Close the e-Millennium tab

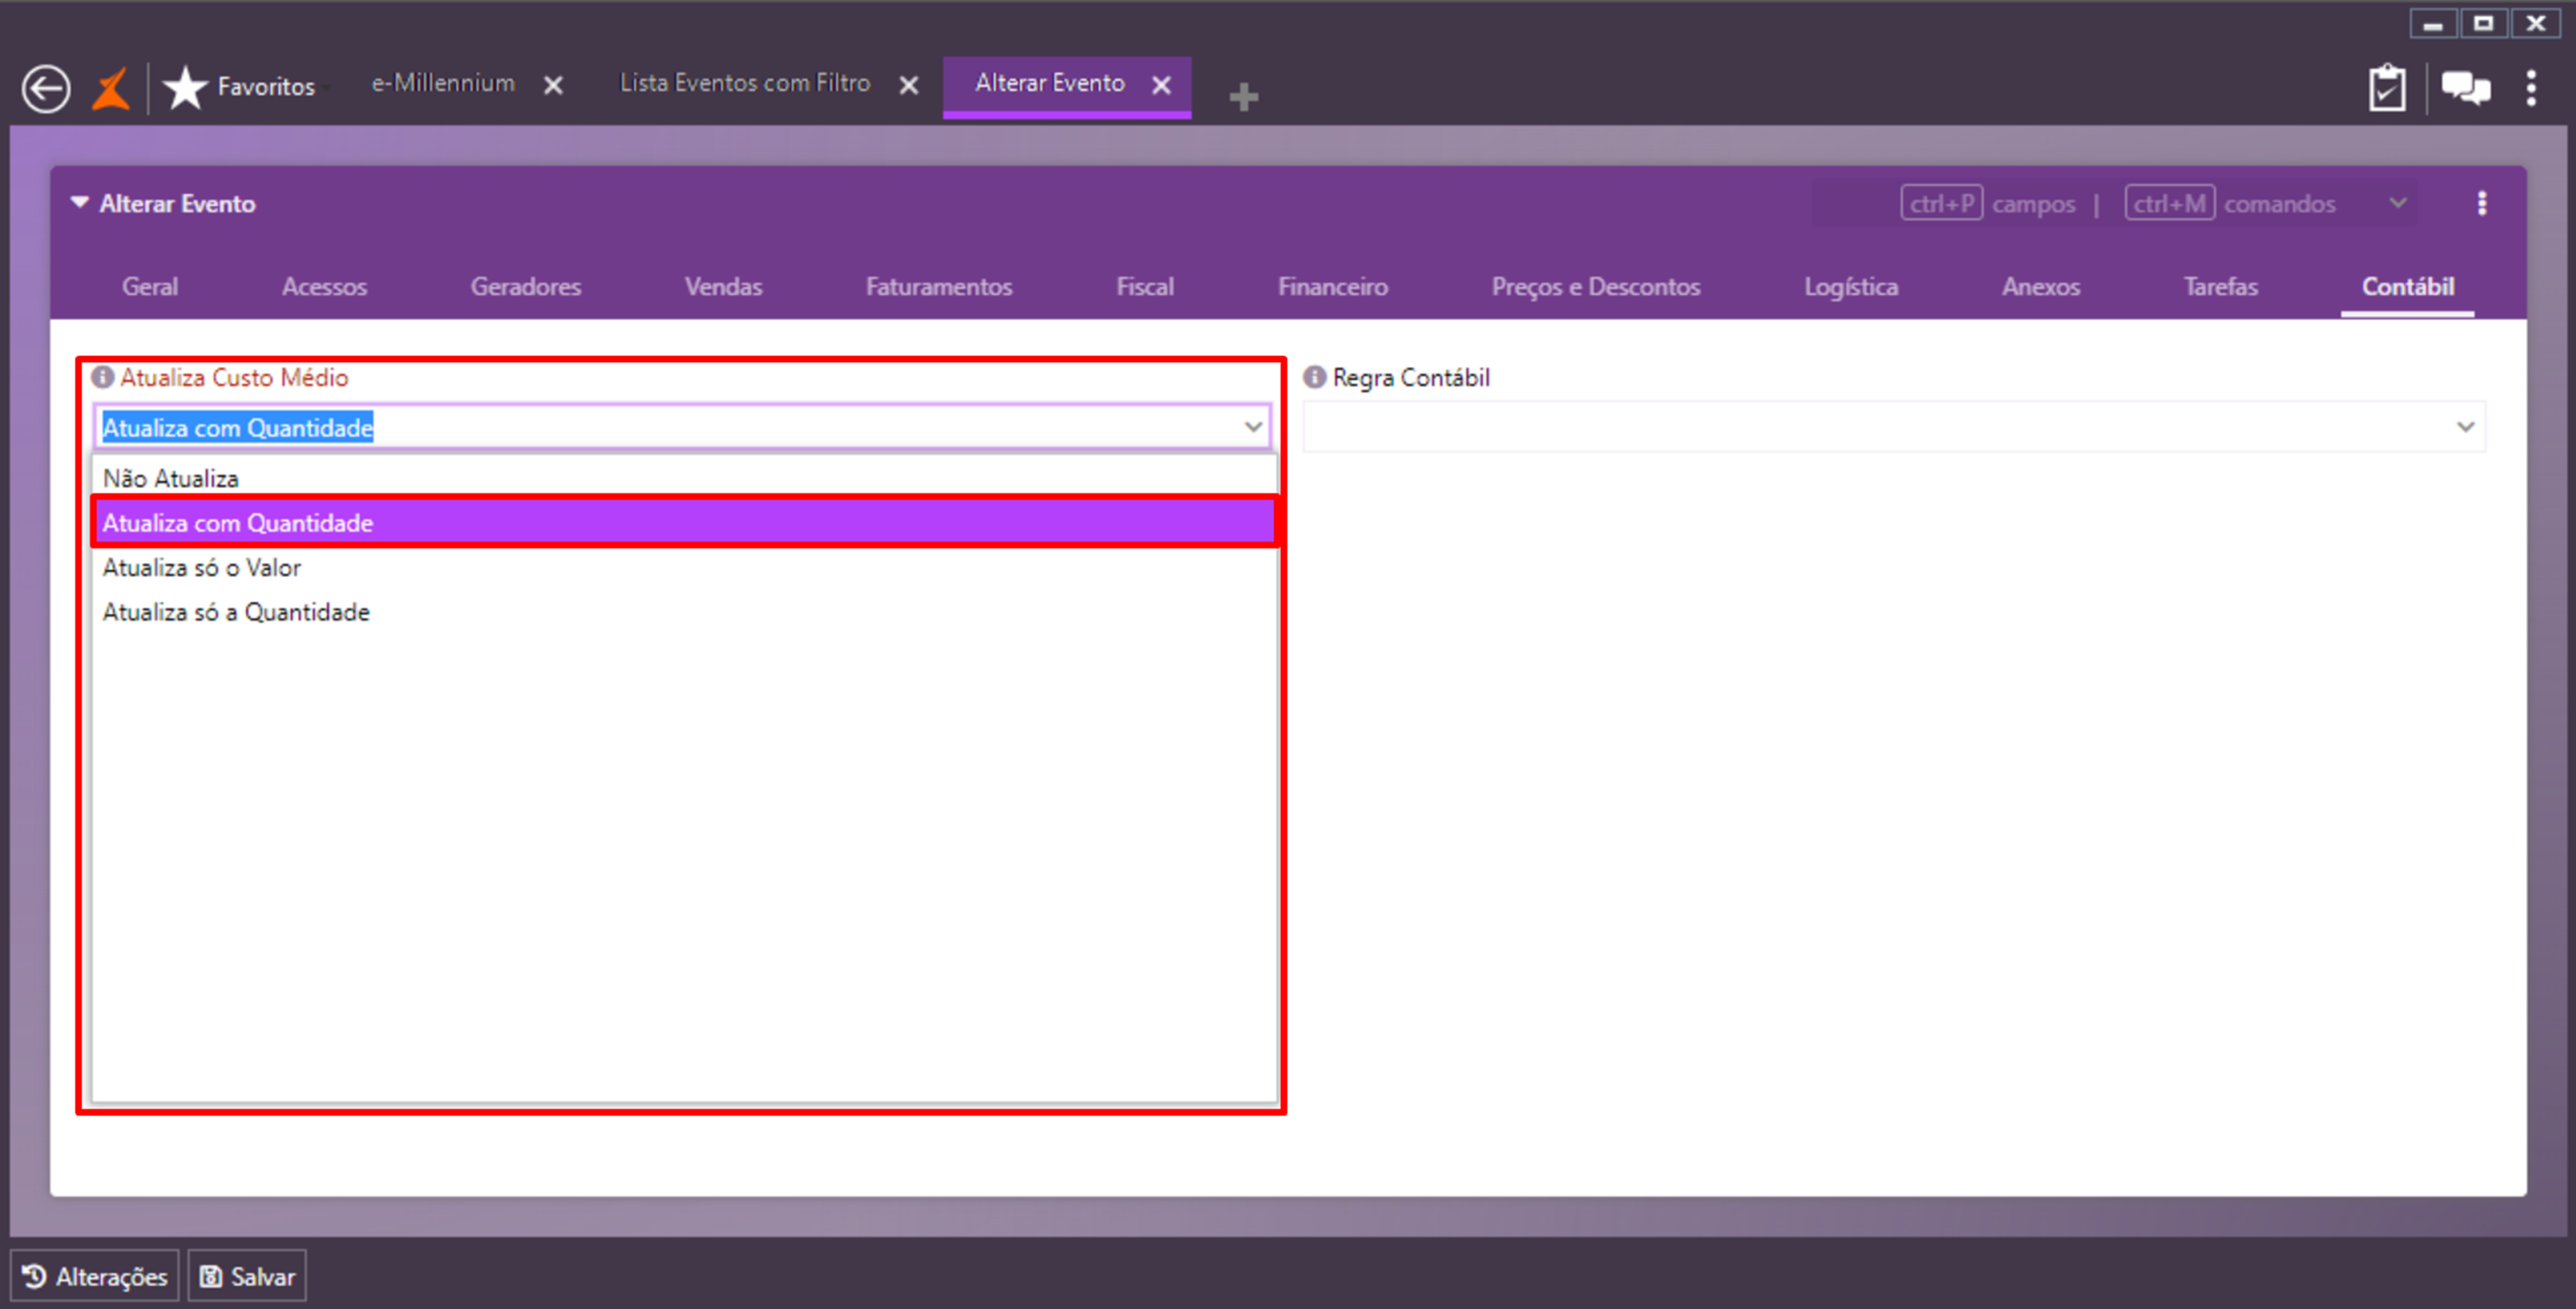pyautogui.click(x=553, y=86)
